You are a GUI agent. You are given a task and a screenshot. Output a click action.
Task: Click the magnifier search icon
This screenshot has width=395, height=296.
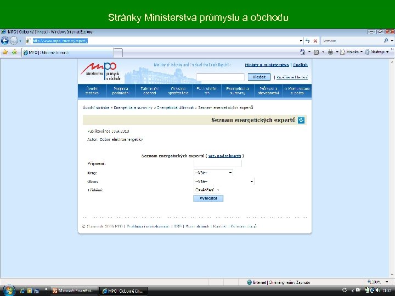click(x=386, y=41)
